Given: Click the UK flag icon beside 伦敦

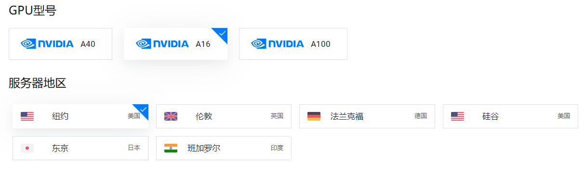Looking at the screenshot, I should coord(171,116).
